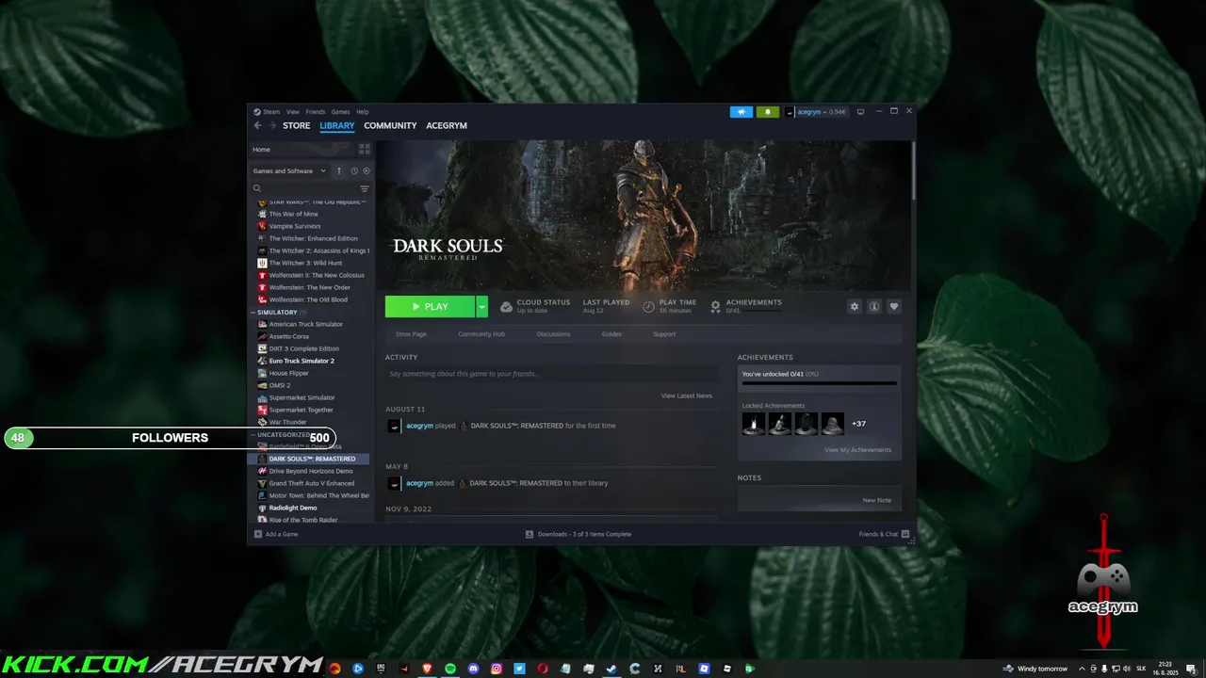
Task: Open the Help menu
Action: pyautogui.click(x=362, y=111)
